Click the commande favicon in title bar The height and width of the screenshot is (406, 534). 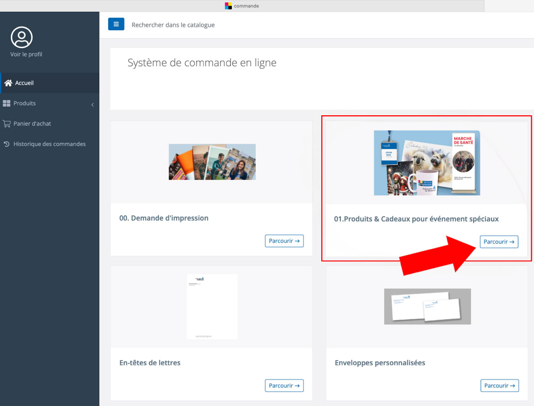point(228,6)
